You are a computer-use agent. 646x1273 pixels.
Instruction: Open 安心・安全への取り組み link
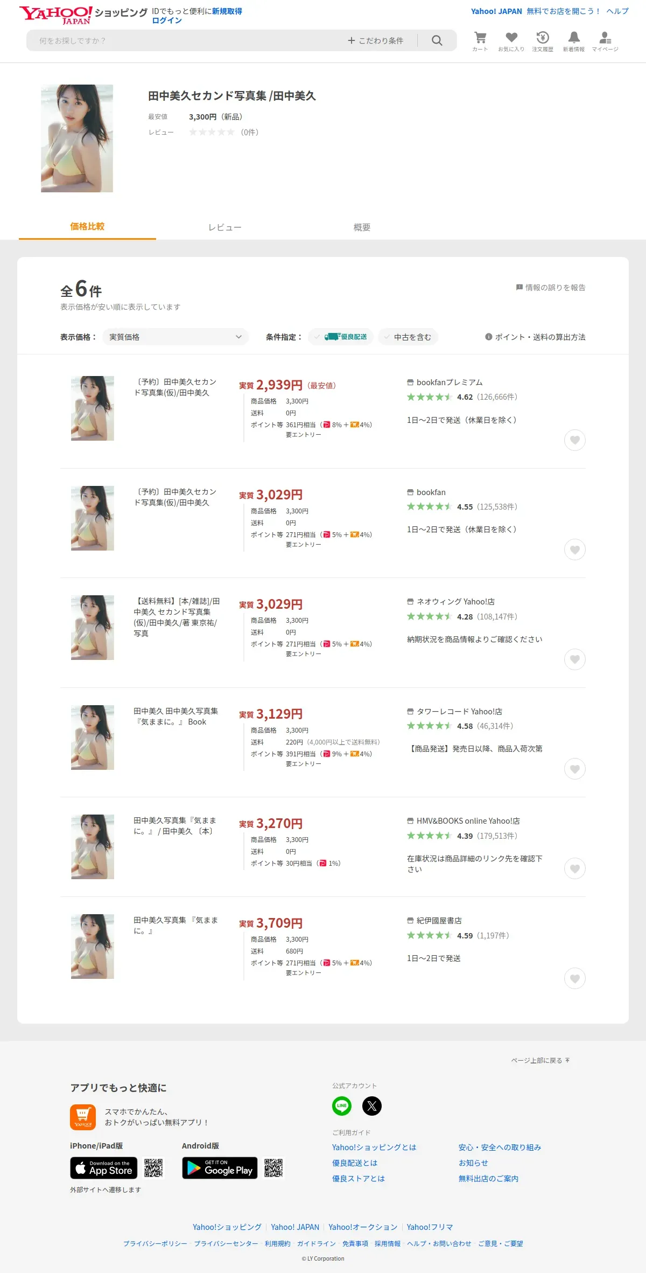(x=500, y=1147)
